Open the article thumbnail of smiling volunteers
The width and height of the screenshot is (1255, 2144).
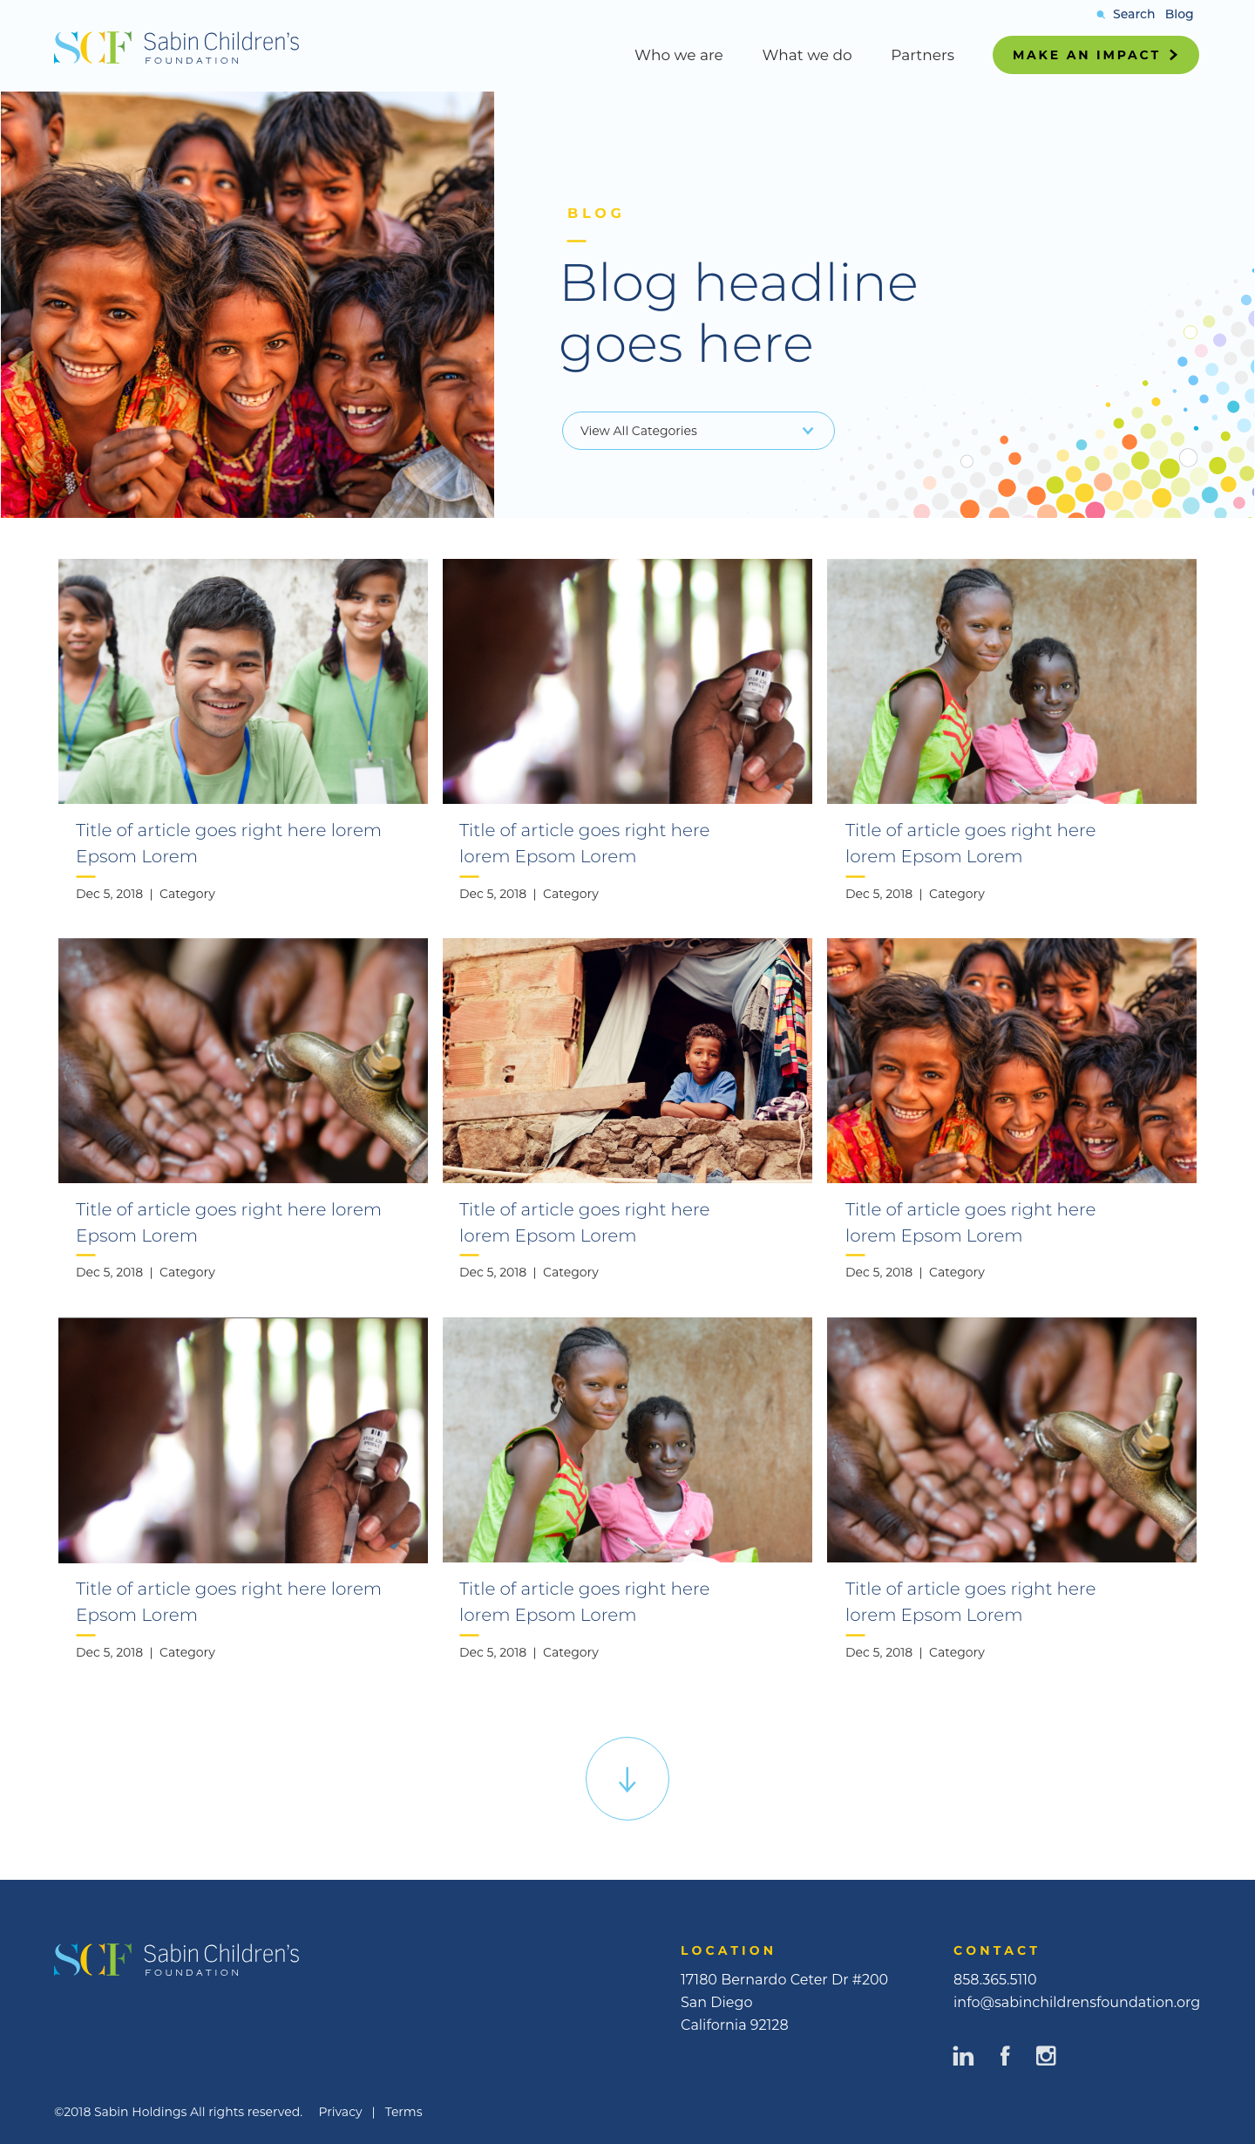click(x=243, y=681)
